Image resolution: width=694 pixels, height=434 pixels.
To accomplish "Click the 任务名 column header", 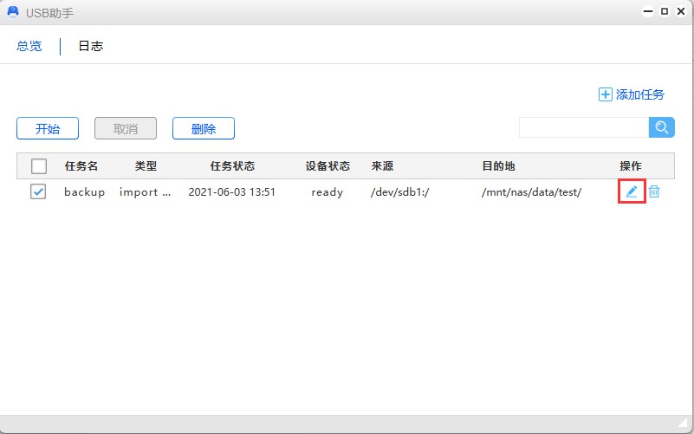I will click(x=81, y=166).
